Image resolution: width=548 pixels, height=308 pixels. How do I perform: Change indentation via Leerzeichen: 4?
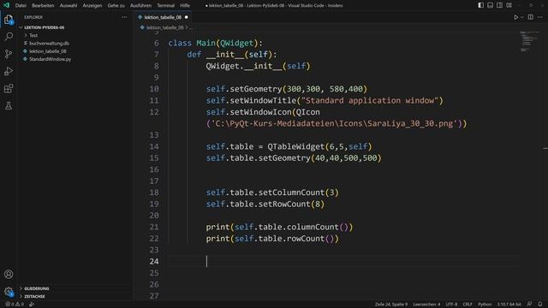(x=426, y=305)
